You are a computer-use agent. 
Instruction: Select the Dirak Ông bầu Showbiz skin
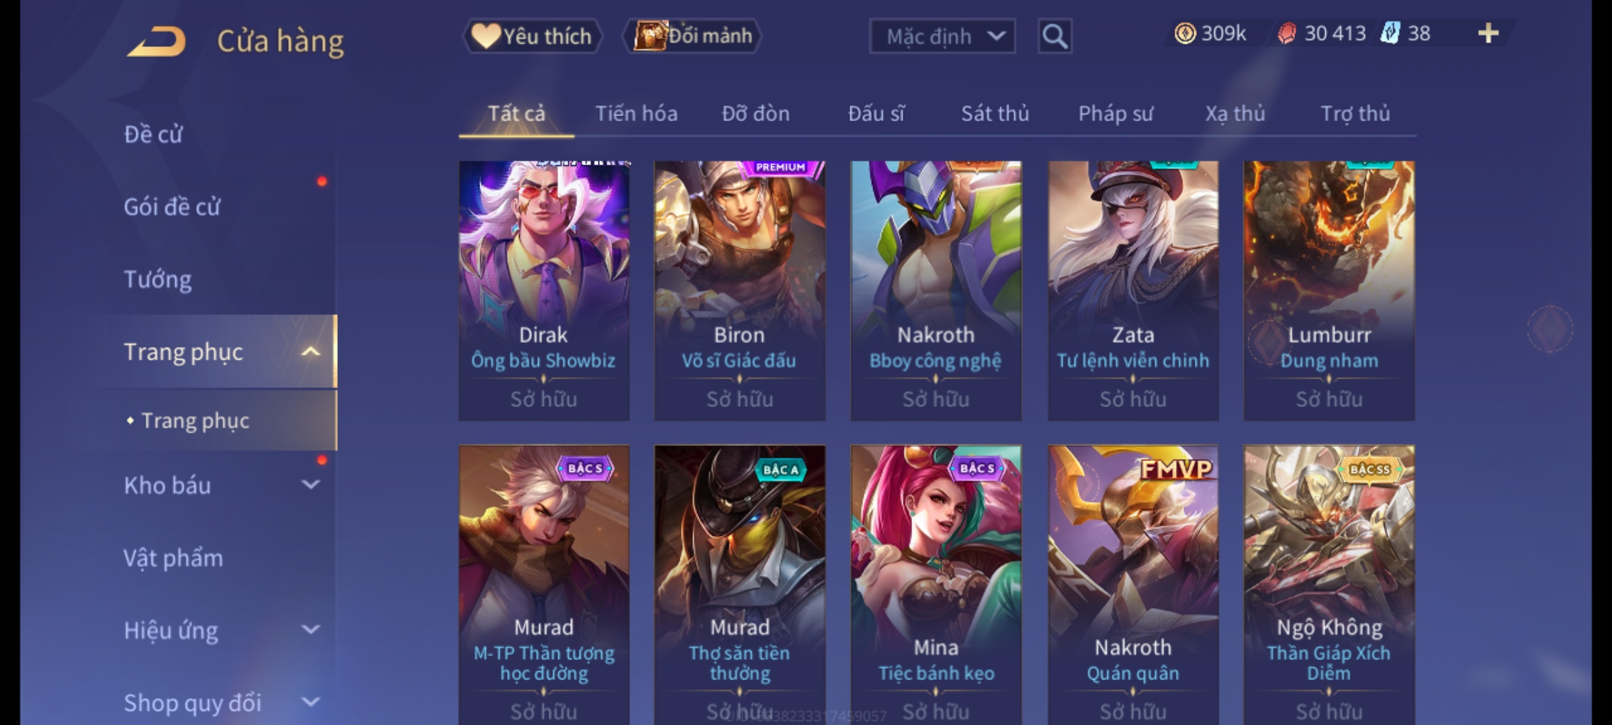click(544, 291)
